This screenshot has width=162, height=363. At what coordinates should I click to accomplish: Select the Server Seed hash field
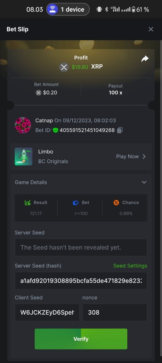pos(81,281)
